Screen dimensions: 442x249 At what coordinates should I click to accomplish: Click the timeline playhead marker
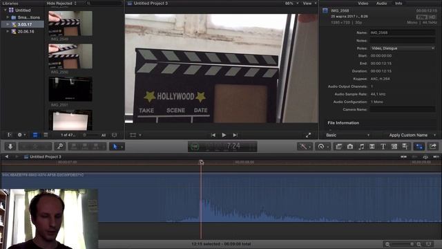pyautogui.click(x=201, y=162)
